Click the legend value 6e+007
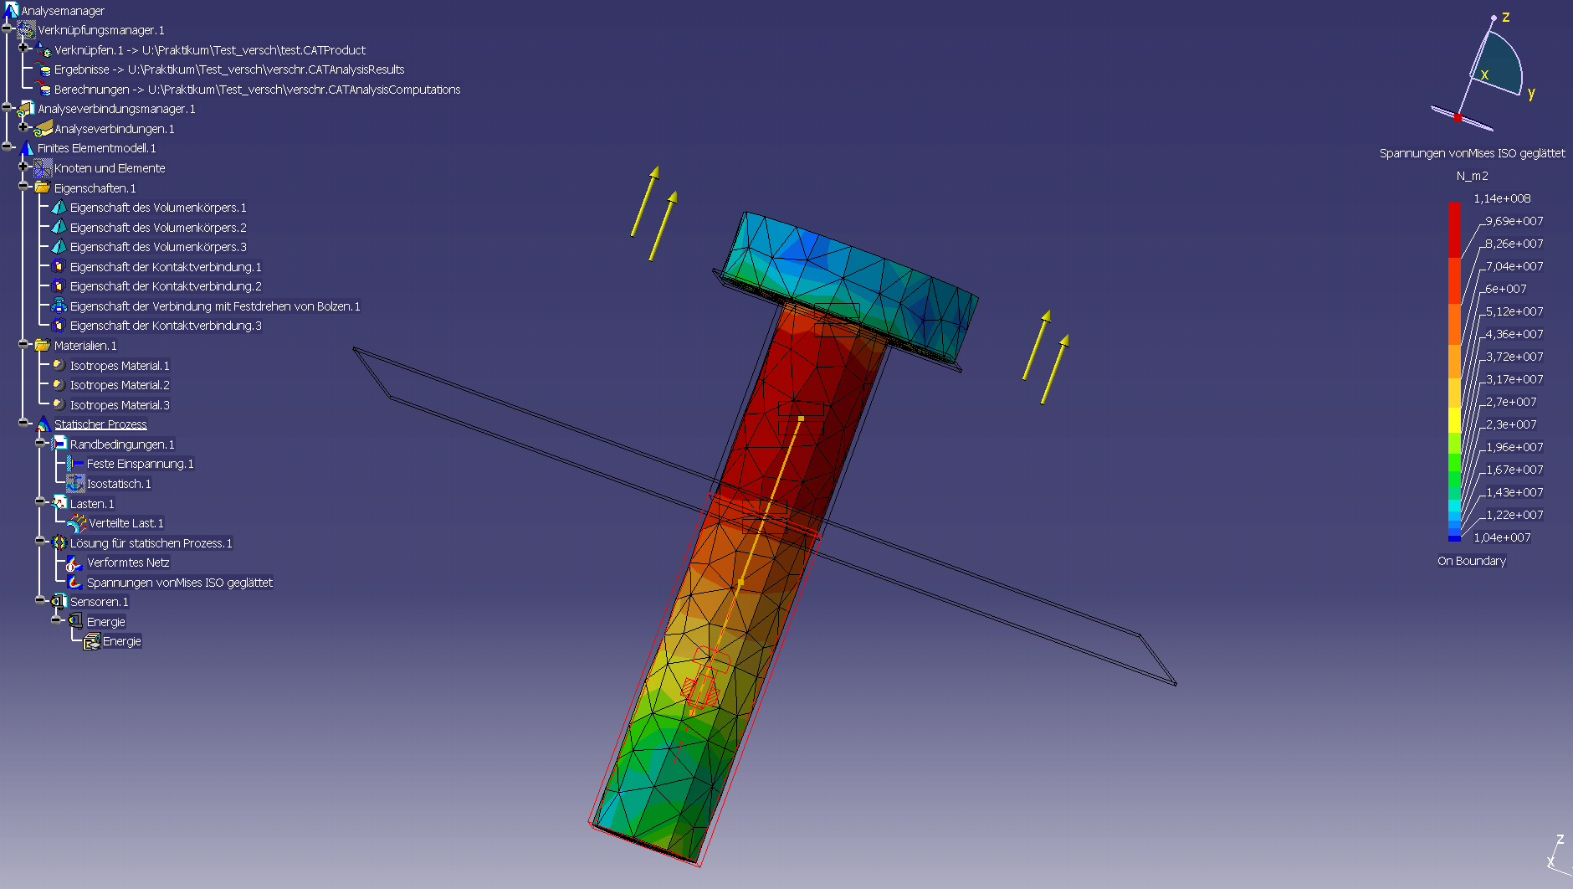Viewport: 1573px width, 889px height. (1506, 289)
